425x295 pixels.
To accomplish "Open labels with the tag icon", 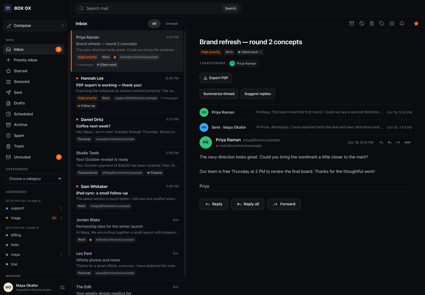I will pos(382,24).
